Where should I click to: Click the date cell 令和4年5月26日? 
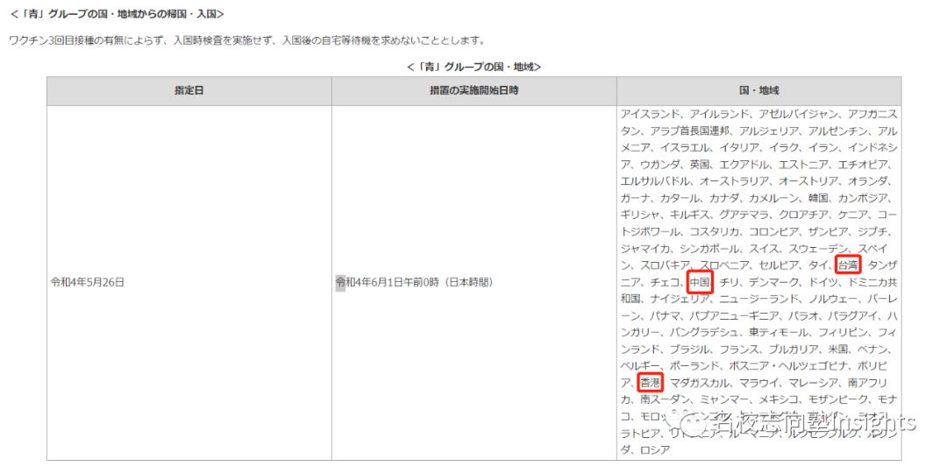pyautogui.click(x=88, y=283)
